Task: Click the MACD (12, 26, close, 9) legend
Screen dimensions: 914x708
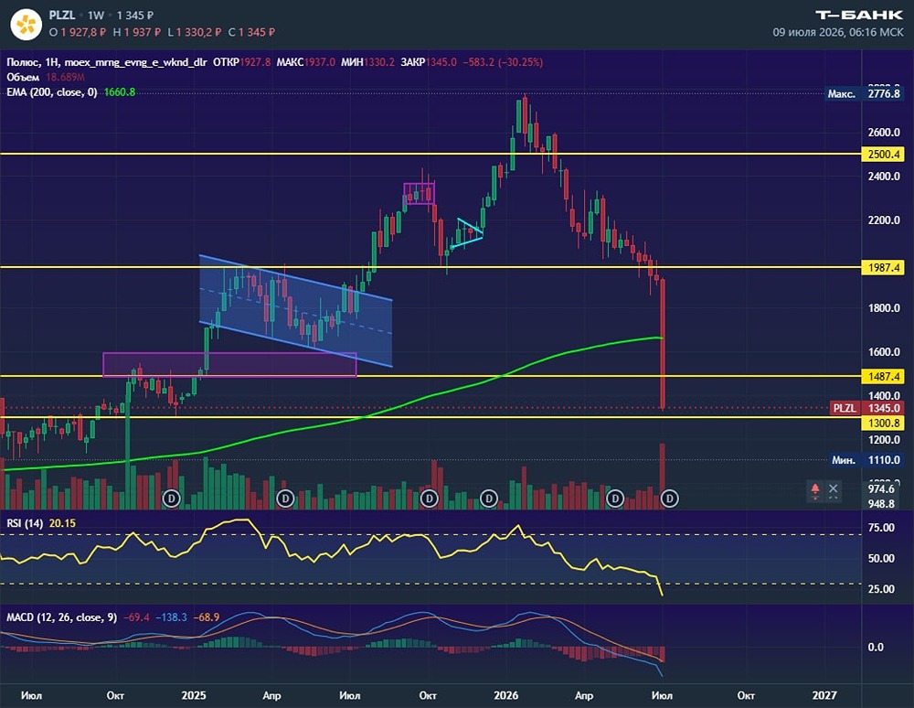Action: click(x=62, y=617)
